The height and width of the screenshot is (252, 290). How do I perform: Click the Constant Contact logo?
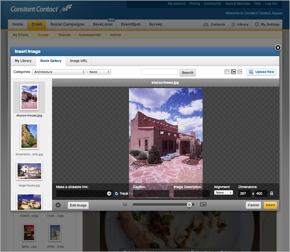(x=41, y=9)
